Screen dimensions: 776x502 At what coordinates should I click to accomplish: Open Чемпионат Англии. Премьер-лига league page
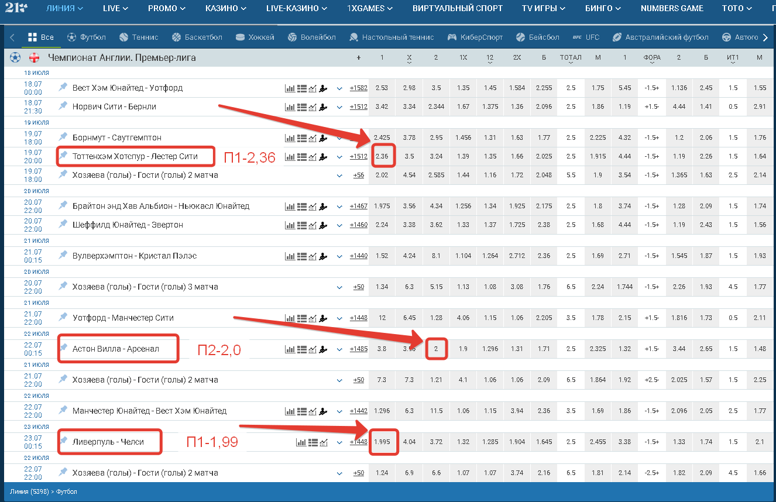(122, 58)
